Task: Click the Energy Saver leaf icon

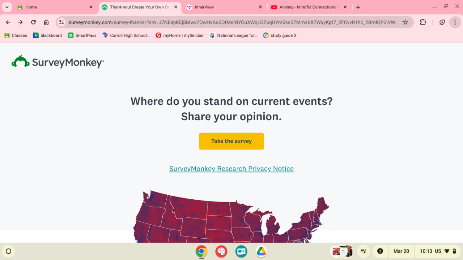Action: [442, 22]
